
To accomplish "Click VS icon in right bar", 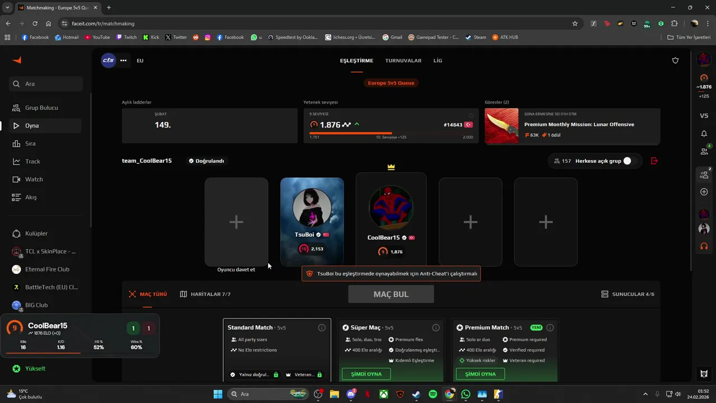I will click(704, 116).
